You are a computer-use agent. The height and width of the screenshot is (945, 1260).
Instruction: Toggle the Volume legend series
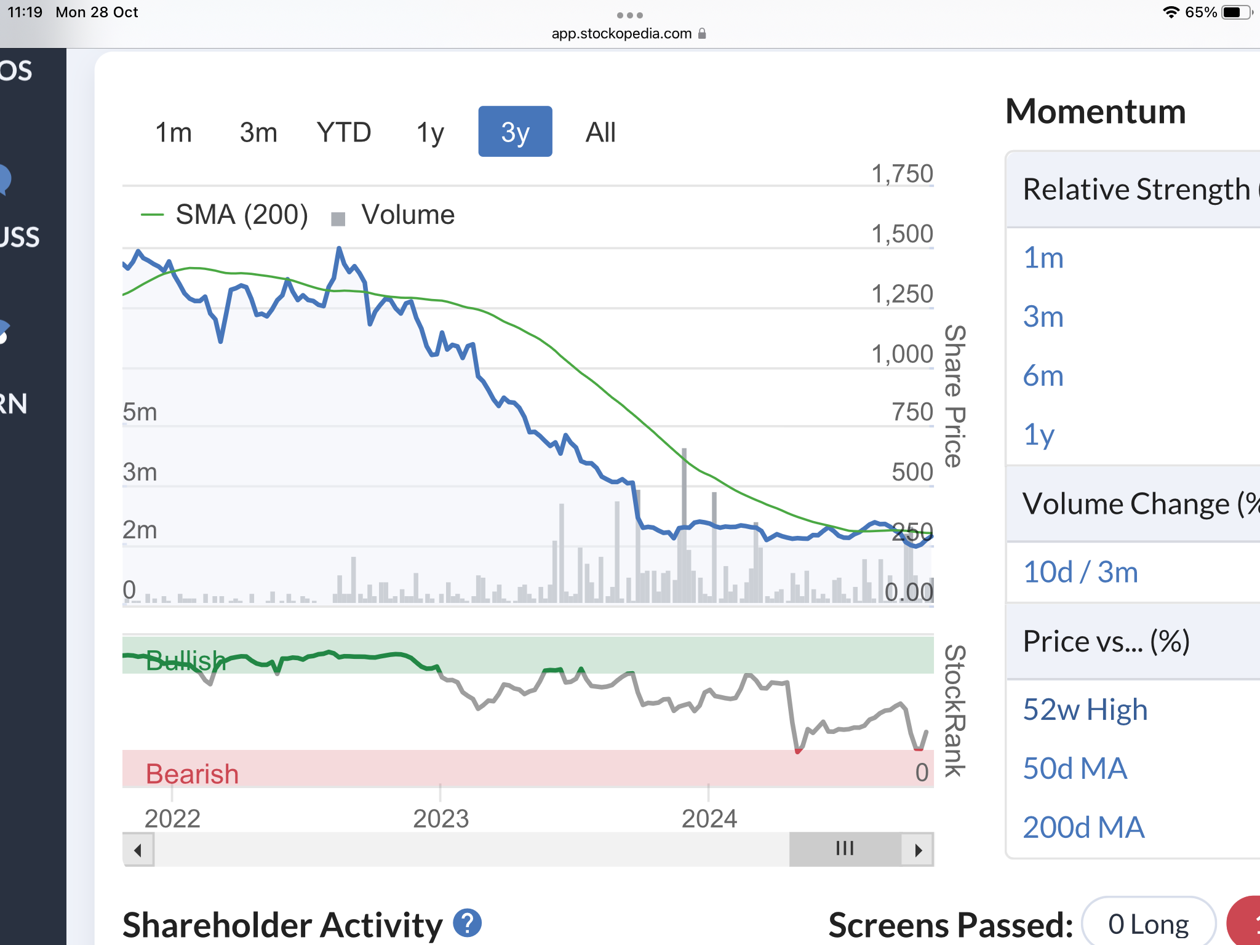[393, 215]
